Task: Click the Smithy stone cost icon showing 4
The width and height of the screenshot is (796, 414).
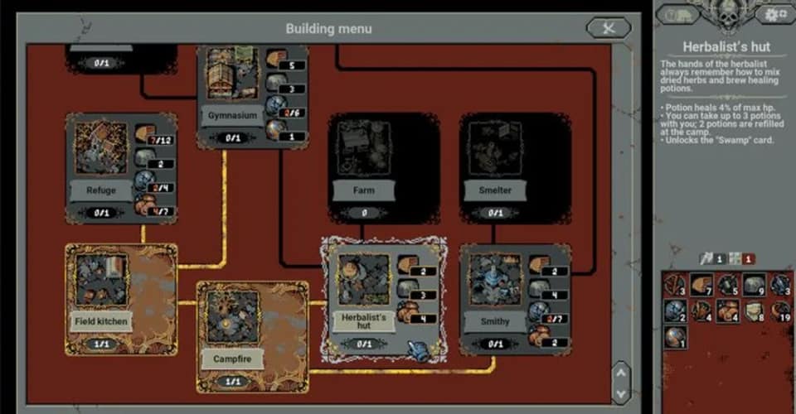Action: pos(539,288)
